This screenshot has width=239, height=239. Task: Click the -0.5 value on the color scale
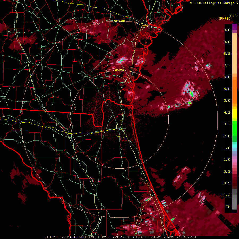click(x=226, y=183)
